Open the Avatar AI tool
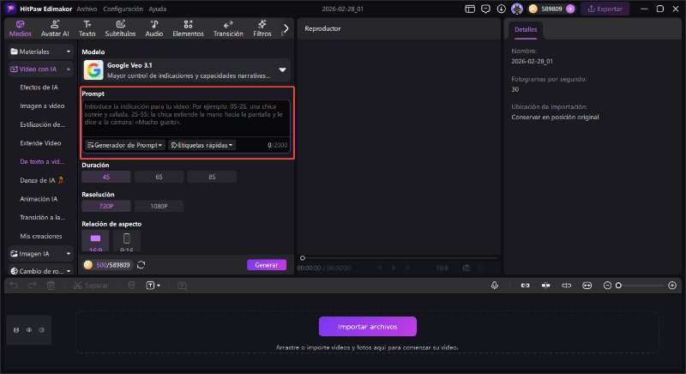 point(55,28)
